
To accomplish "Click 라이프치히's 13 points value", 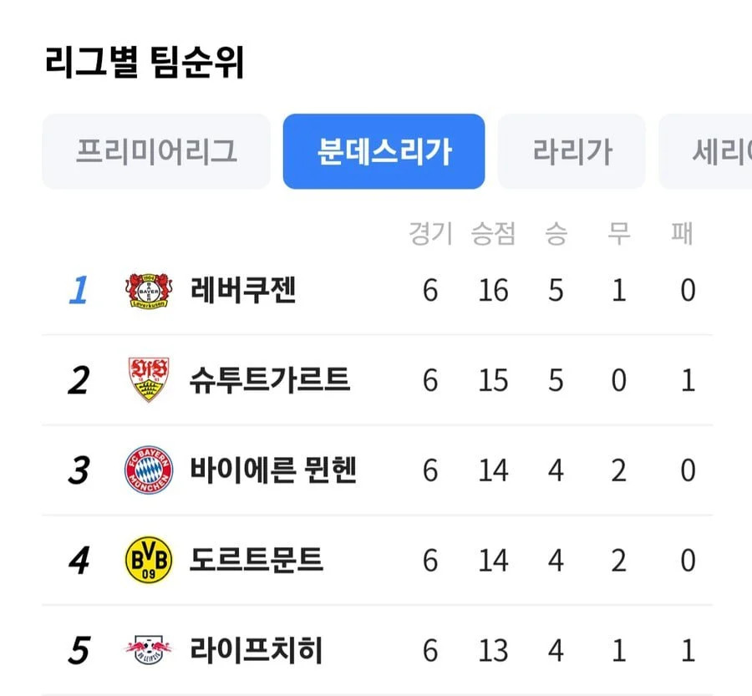I will (493, 650).
